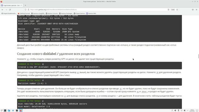Click the page's vertical scrollbar thumb
The image size is (199, 112).
[198, 56]
